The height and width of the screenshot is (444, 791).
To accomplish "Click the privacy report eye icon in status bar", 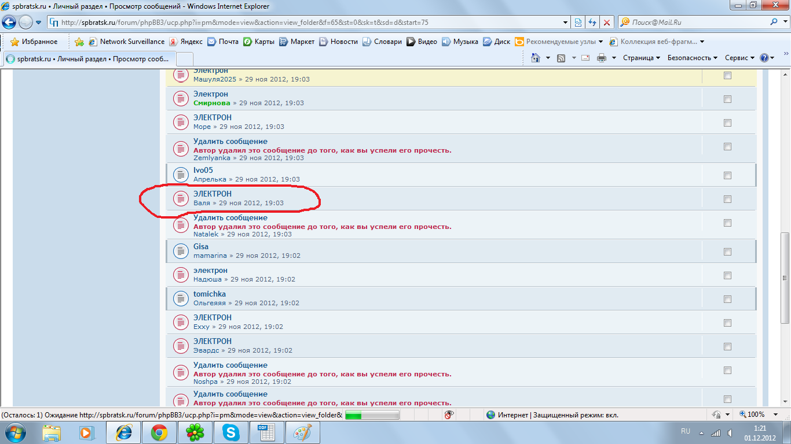I will click(x=448, y=415).
